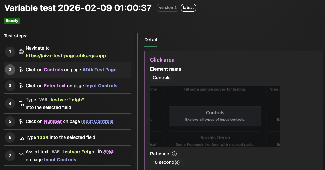
Task: Select step number 4 circle
Action: [x=10, y=104]
